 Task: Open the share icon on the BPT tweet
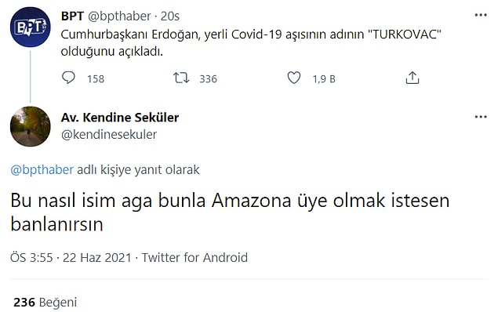pyautogui.click(x=413, y=78)
